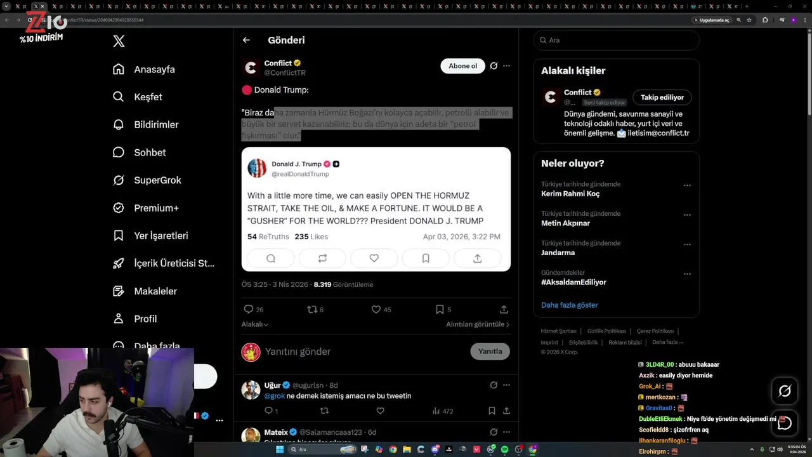Click the Yanıtla button
This screenshot has height=457, width=812.
[490, 352]
